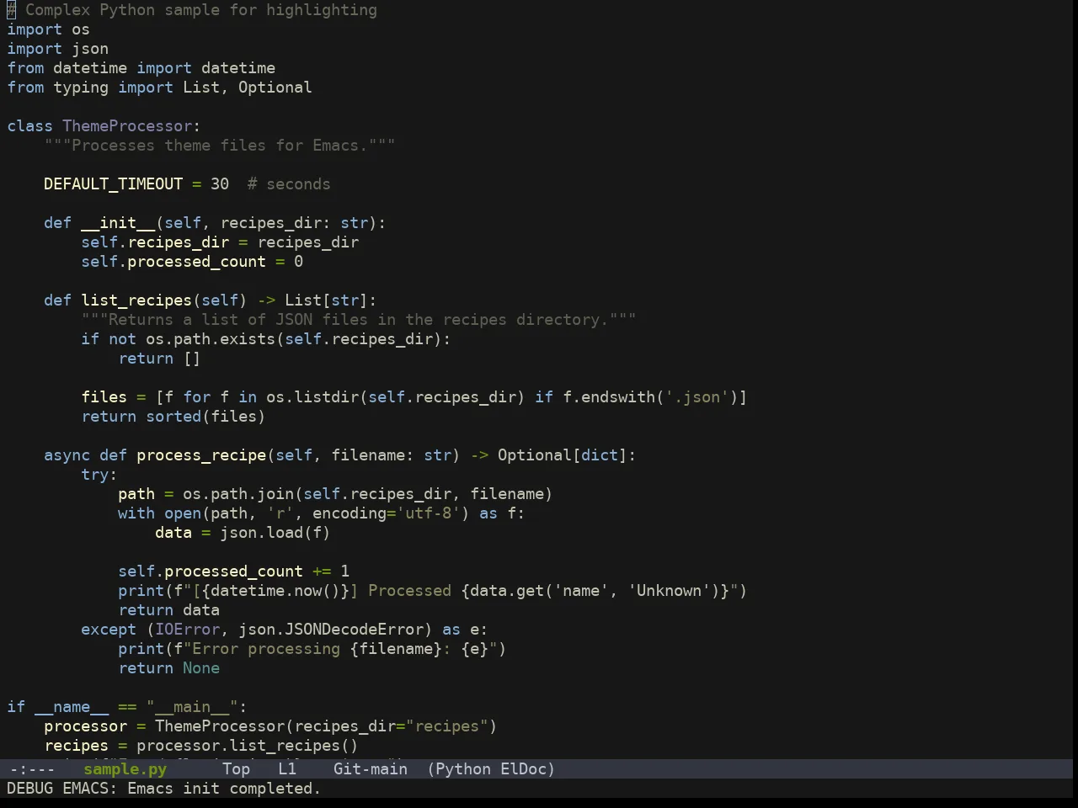Image resolution: width=1078 pixels, height=808 pixels.
Task: Place cursor on 'import os' line
Action: tap(48, 29)
